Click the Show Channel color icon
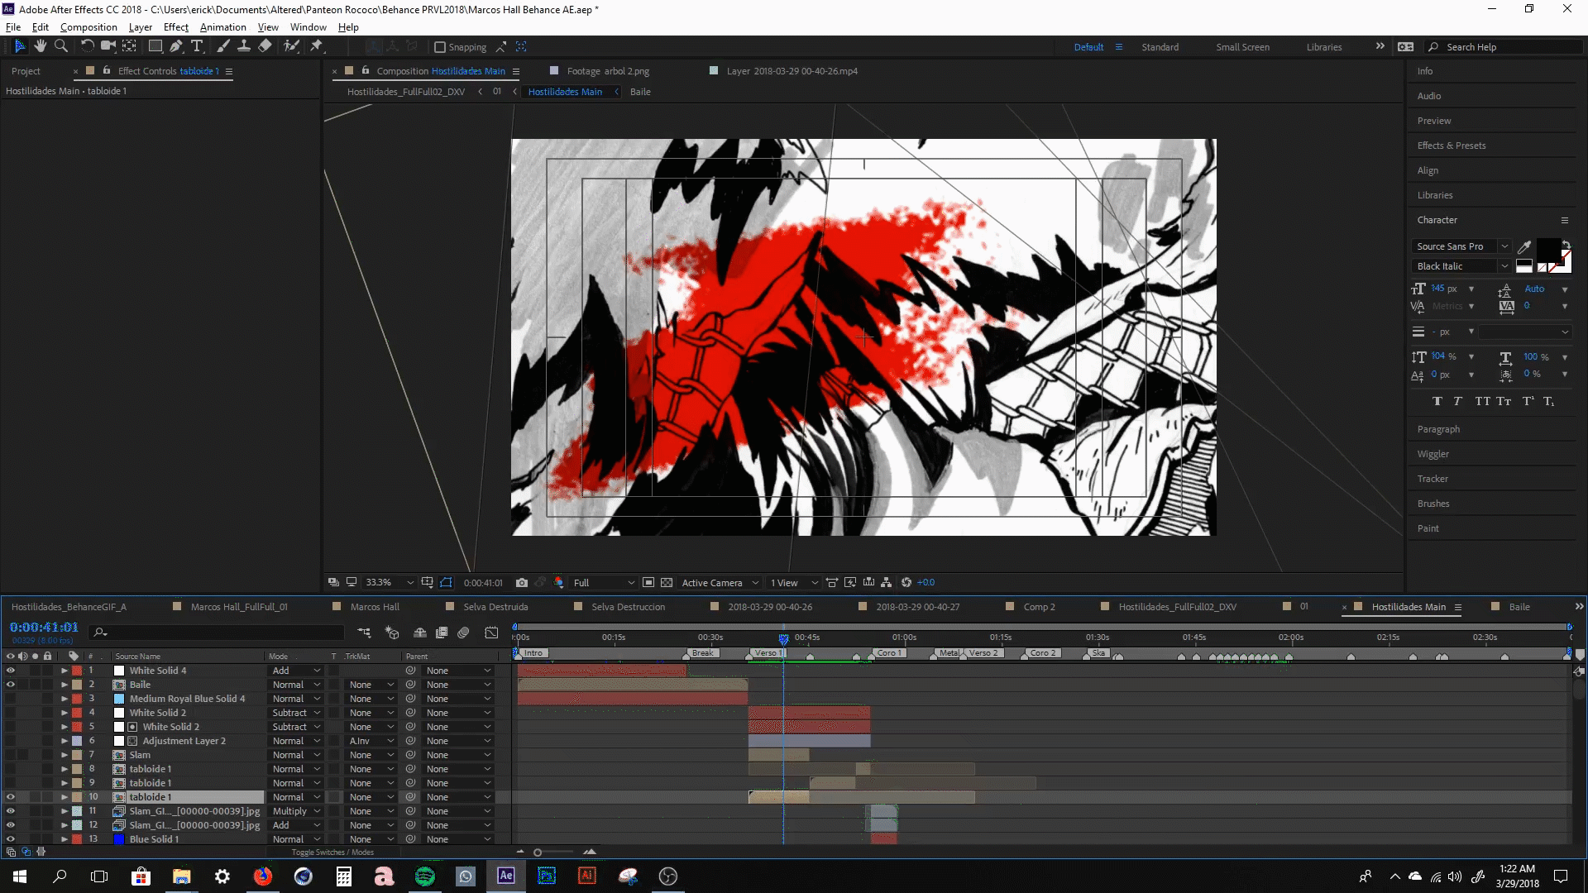 (x=559, y=583)
